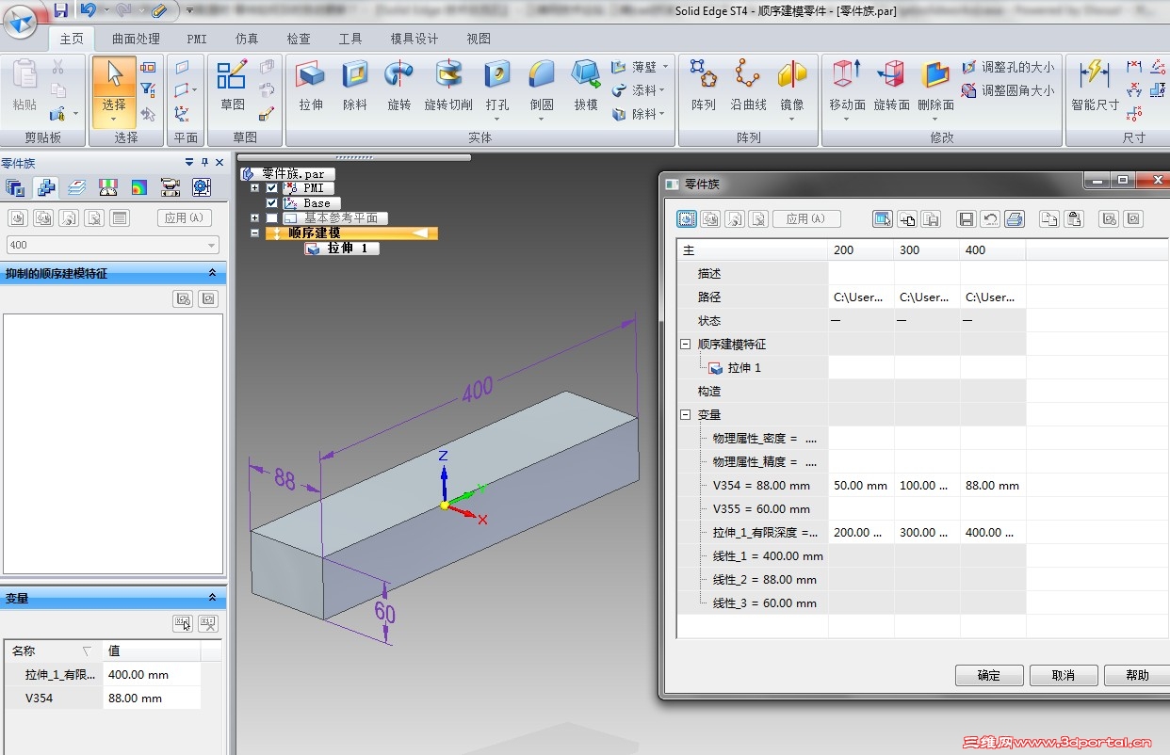Click 应用(A) button in left 零件族 panel

click(x=184, y=217)
